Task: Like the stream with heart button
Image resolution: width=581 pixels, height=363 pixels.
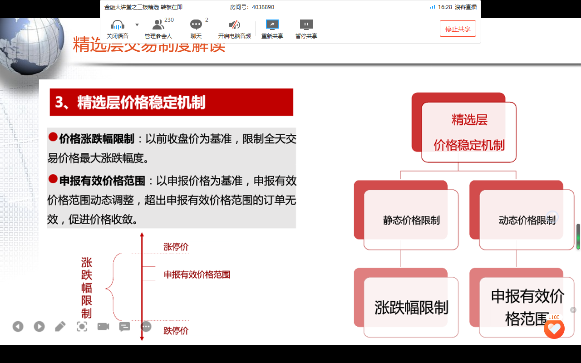Action: [x=554, y=329]
